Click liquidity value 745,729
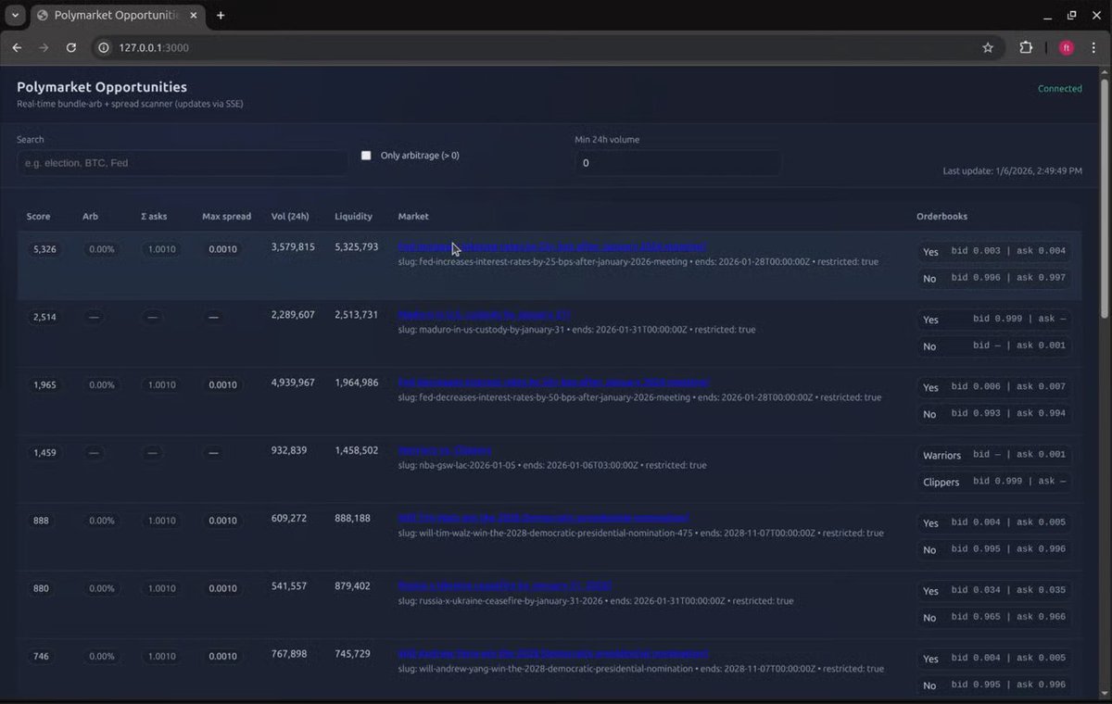1112x704 pixels. [352, 653]
